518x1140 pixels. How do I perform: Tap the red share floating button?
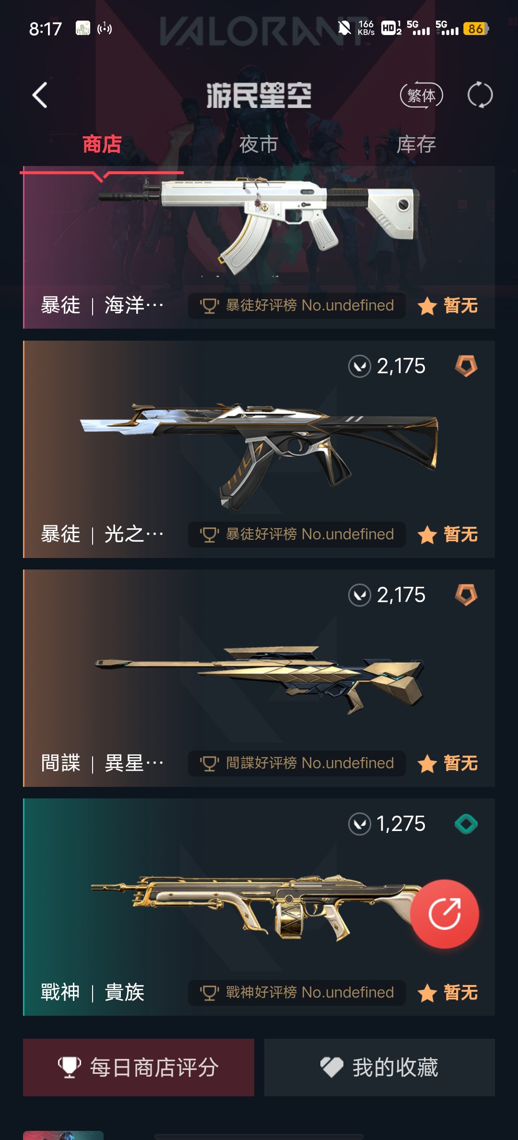tap(445, 914)
